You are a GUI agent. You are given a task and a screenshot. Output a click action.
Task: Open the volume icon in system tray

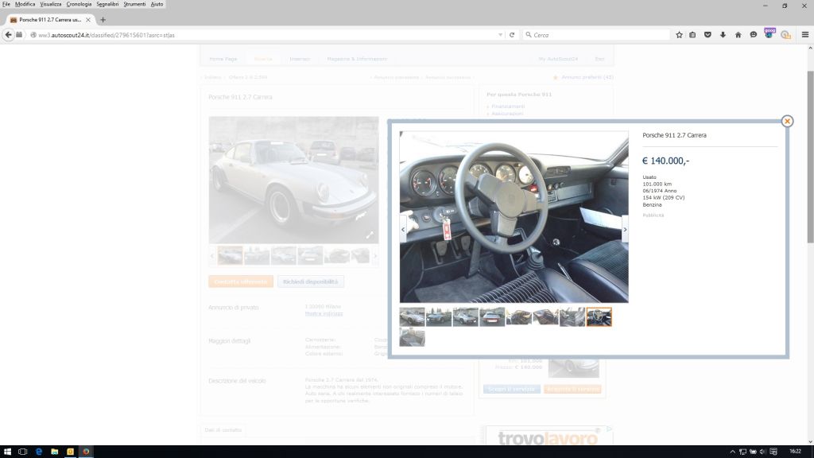pyautogui.click(x=762, y=452)
